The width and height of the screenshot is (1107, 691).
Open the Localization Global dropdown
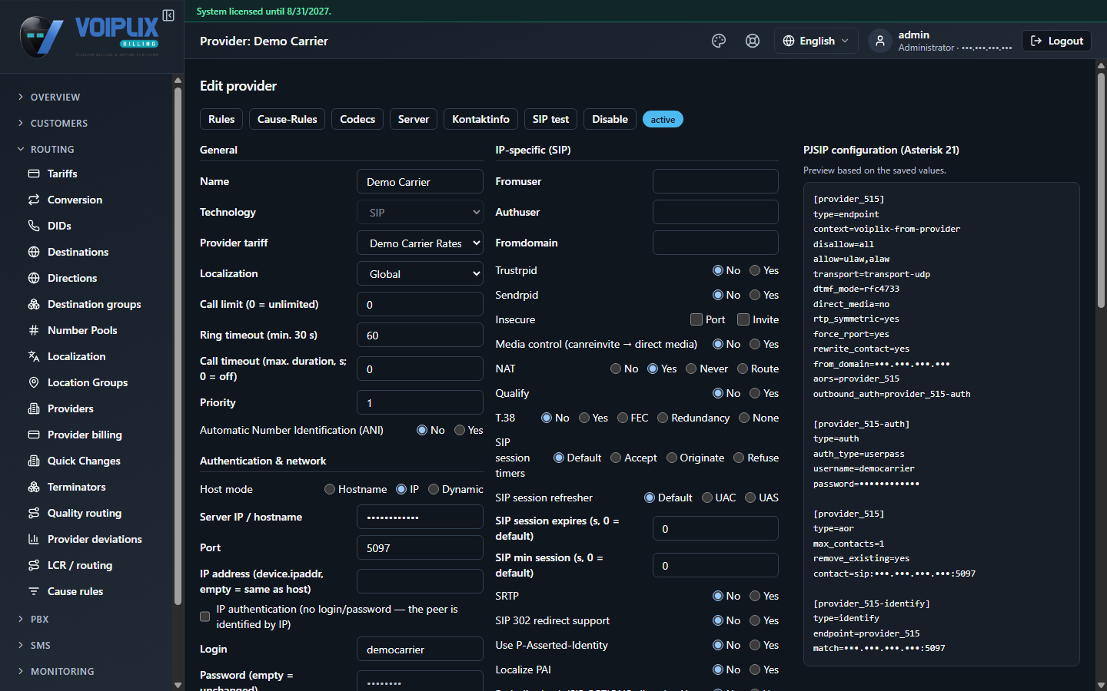420,273
